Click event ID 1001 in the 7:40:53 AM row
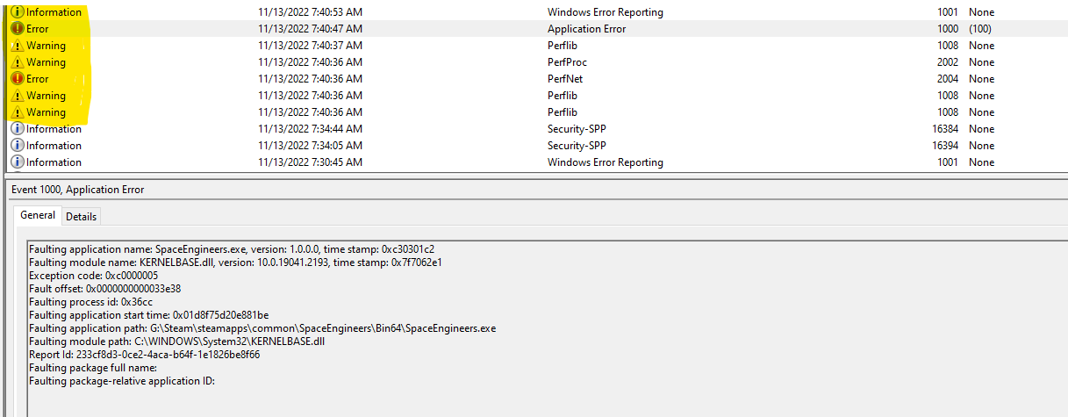 tap(947, 12)
